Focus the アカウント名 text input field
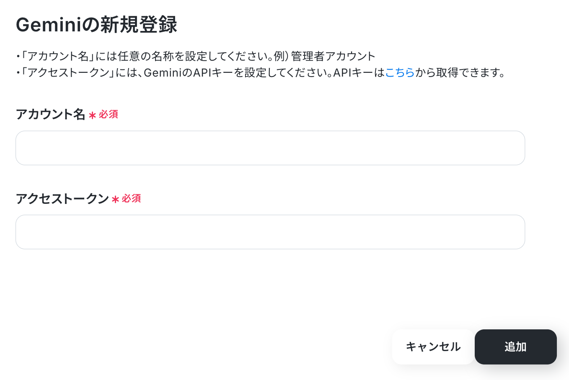The height and width of the screenshot is (380, 569). point(270,148)
